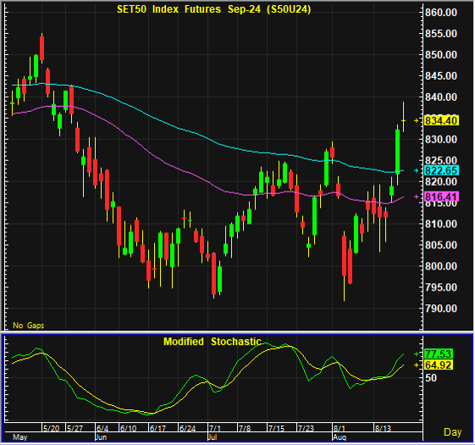The image size is (475, 445).
Task: Click the yellow 834.40 last price label
Action: tap(441, 120)
